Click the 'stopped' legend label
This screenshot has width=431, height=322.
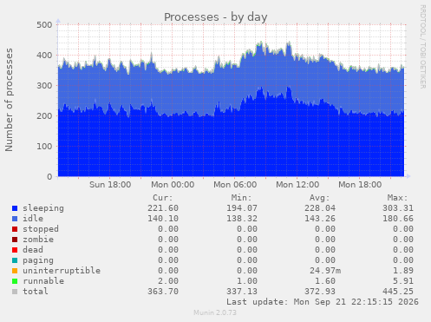(x=41, y=229)
